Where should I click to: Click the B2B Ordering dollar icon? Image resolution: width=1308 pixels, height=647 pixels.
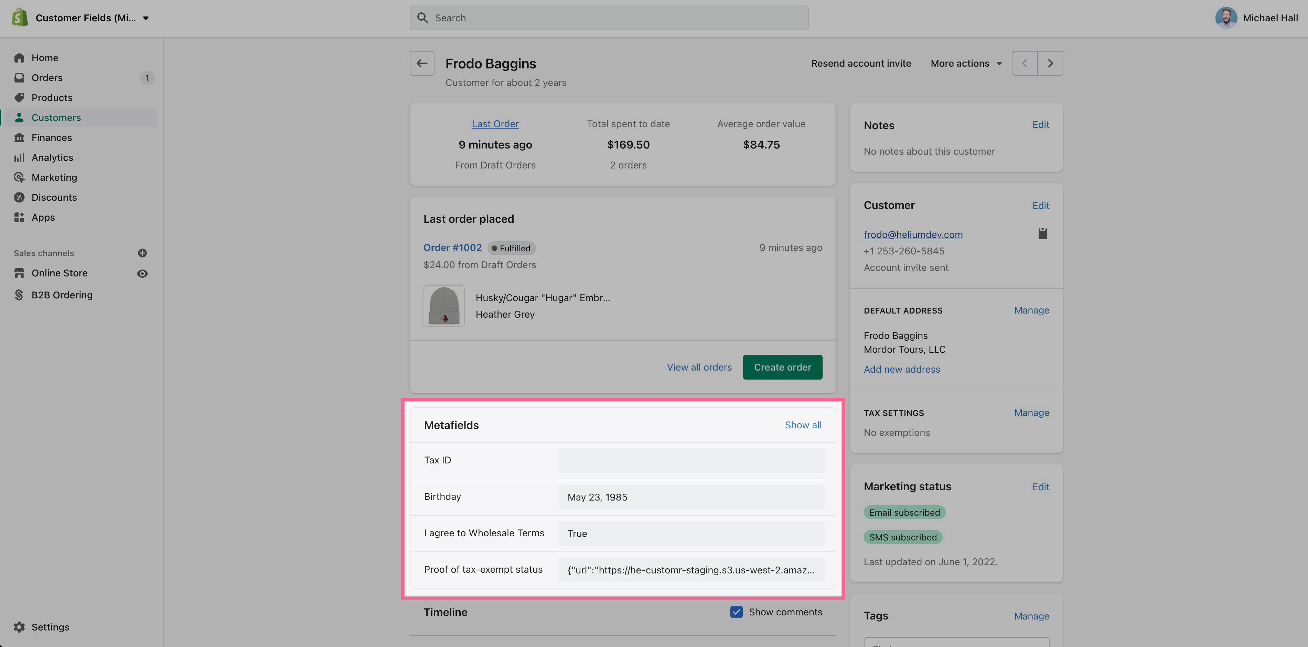tap(19, 295)
